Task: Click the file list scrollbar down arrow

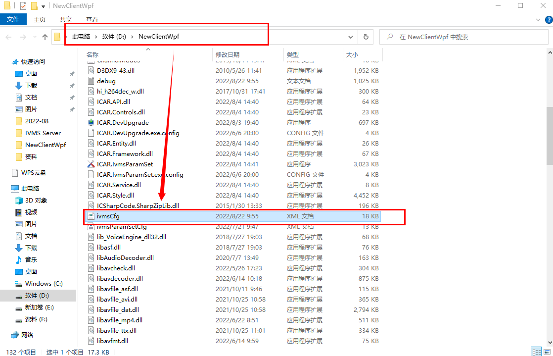Action: point(550,342)
